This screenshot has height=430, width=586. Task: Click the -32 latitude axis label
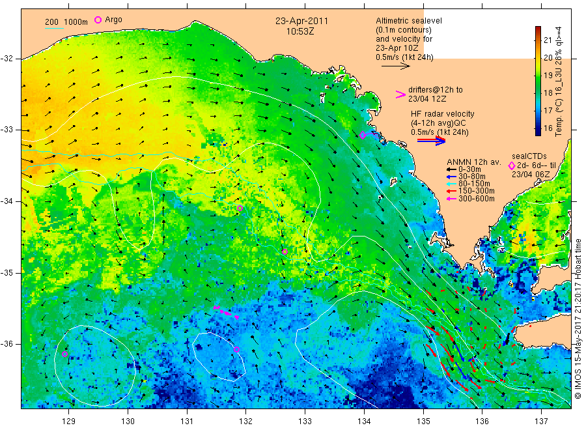(x=7, y=59)
